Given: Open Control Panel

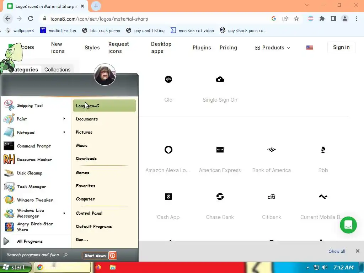Looking at the screenshot, I should (x=105, y=213).
